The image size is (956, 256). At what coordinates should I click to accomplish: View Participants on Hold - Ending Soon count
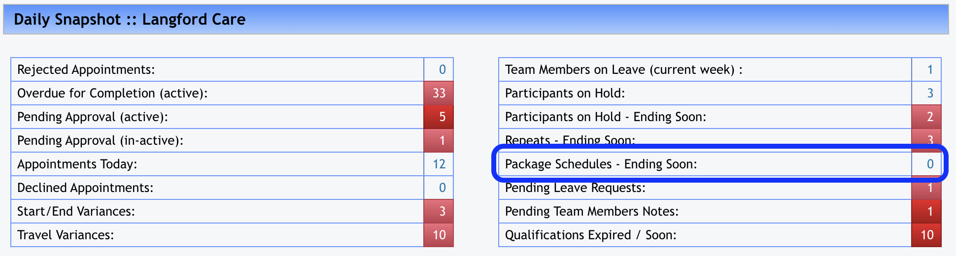[x=929, y=117]
